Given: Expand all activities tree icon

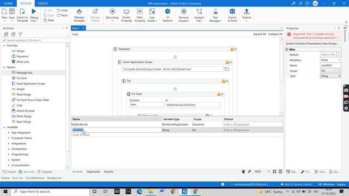Looking at the screenshot, I should [x=6, y=34].
